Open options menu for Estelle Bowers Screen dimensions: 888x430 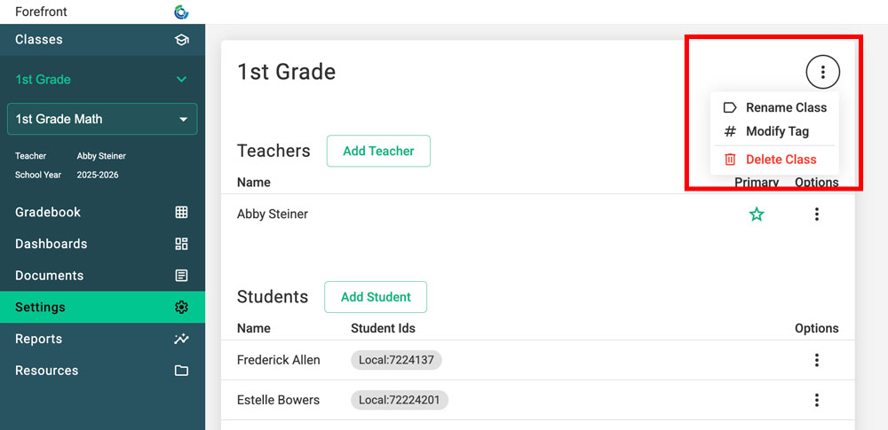(x=817, y=400)
